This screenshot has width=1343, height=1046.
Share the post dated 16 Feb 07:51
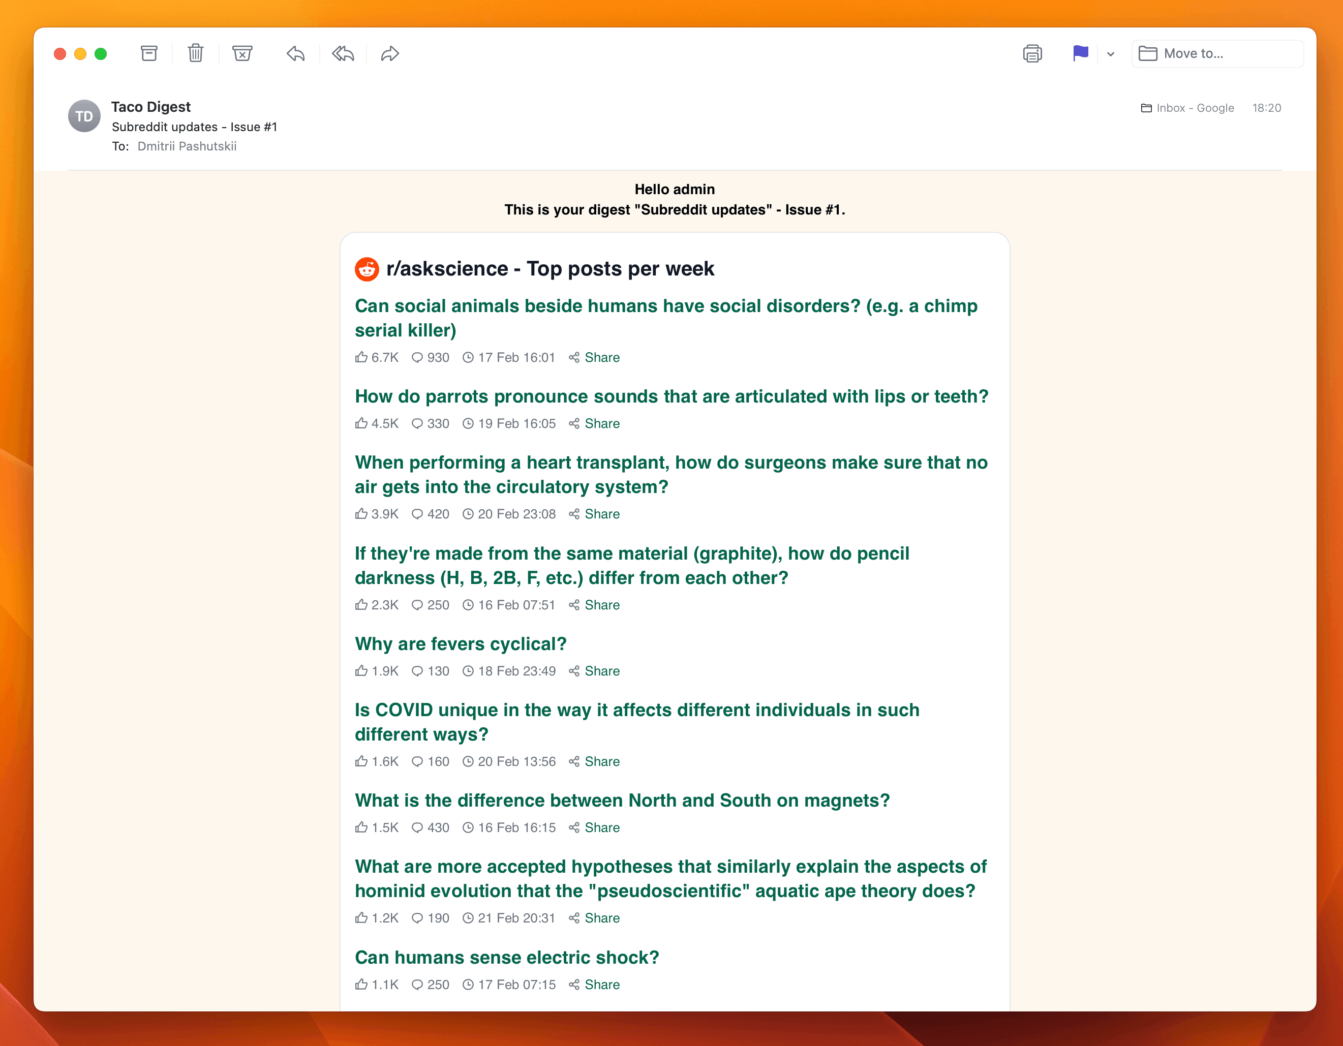[x=594, y=605]
